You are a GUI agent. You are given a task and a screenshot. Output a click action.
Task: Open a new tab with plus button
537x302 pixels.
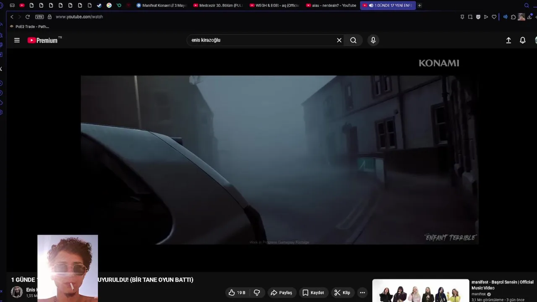420,5
